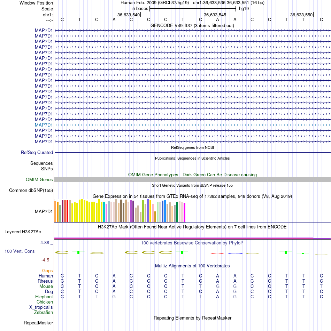The width and height of the screenshot is (331, 331).
Task: Click the Elephant alignment row label
Action: tap(44, 297)
